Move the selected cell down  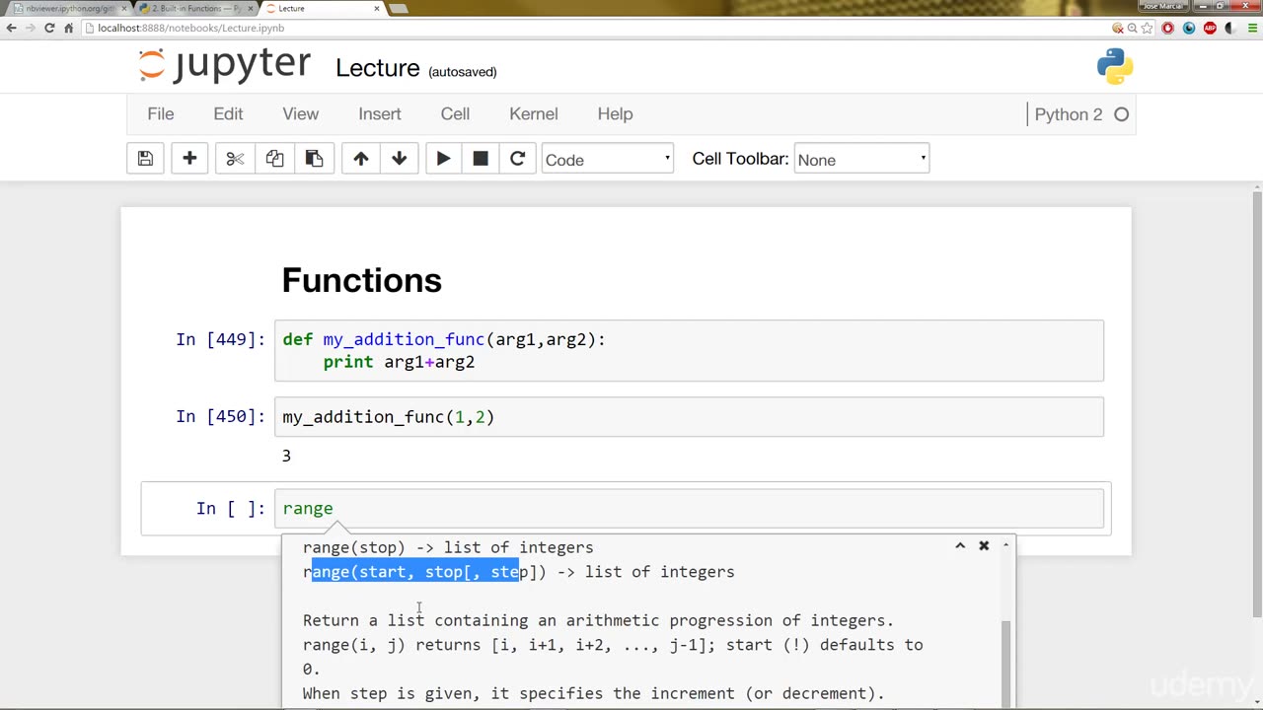coord(400,159)
